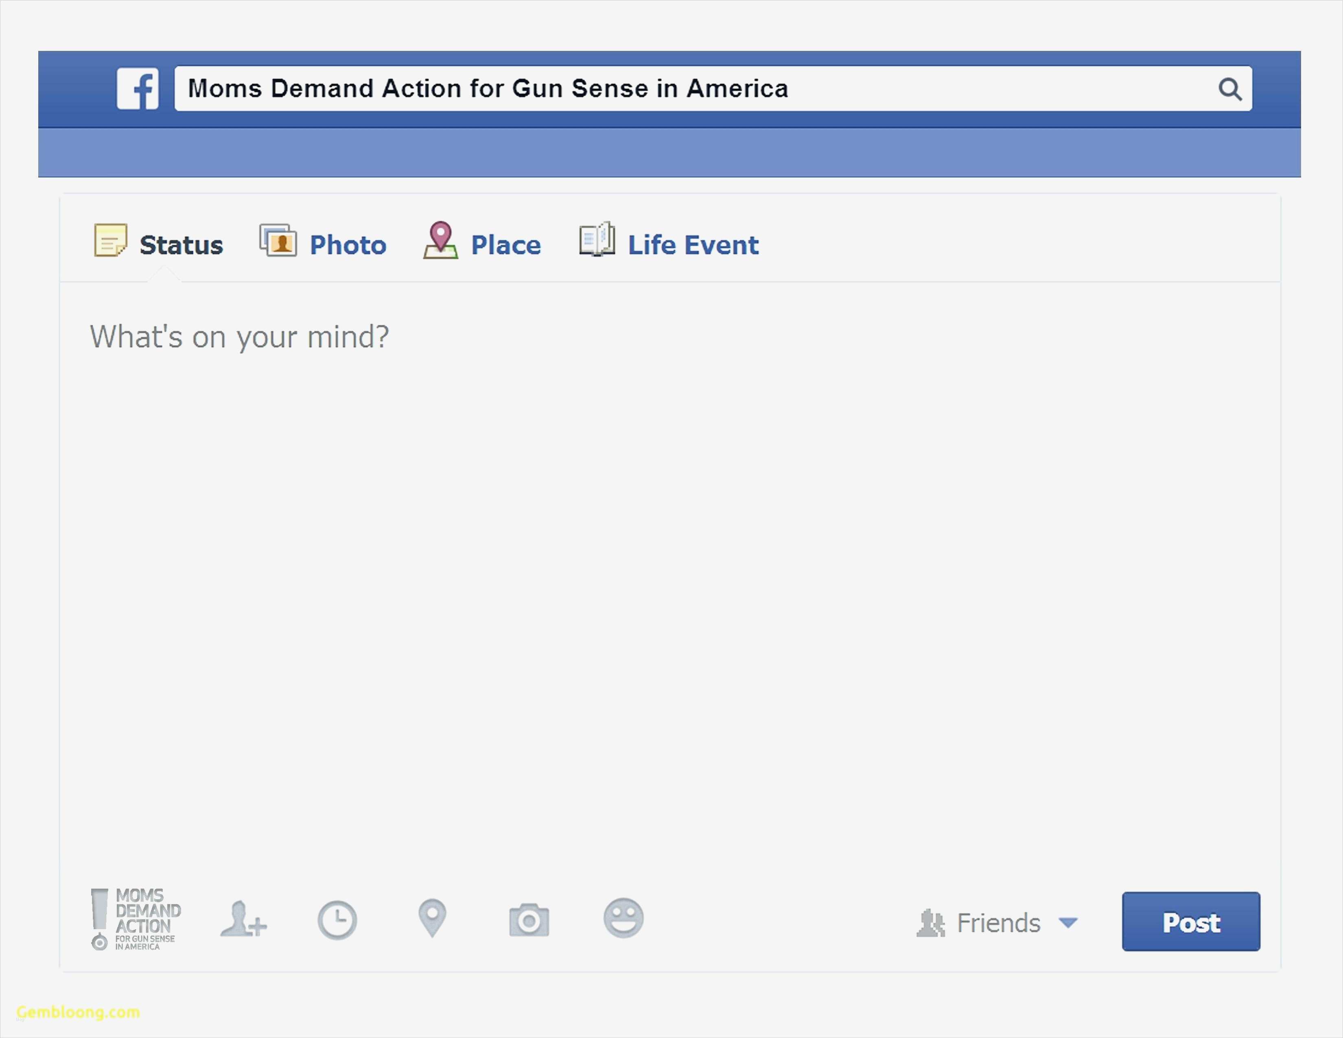Click the clock schedule icon
Screen dimensions: 1343x1038
tap(337, 920)
